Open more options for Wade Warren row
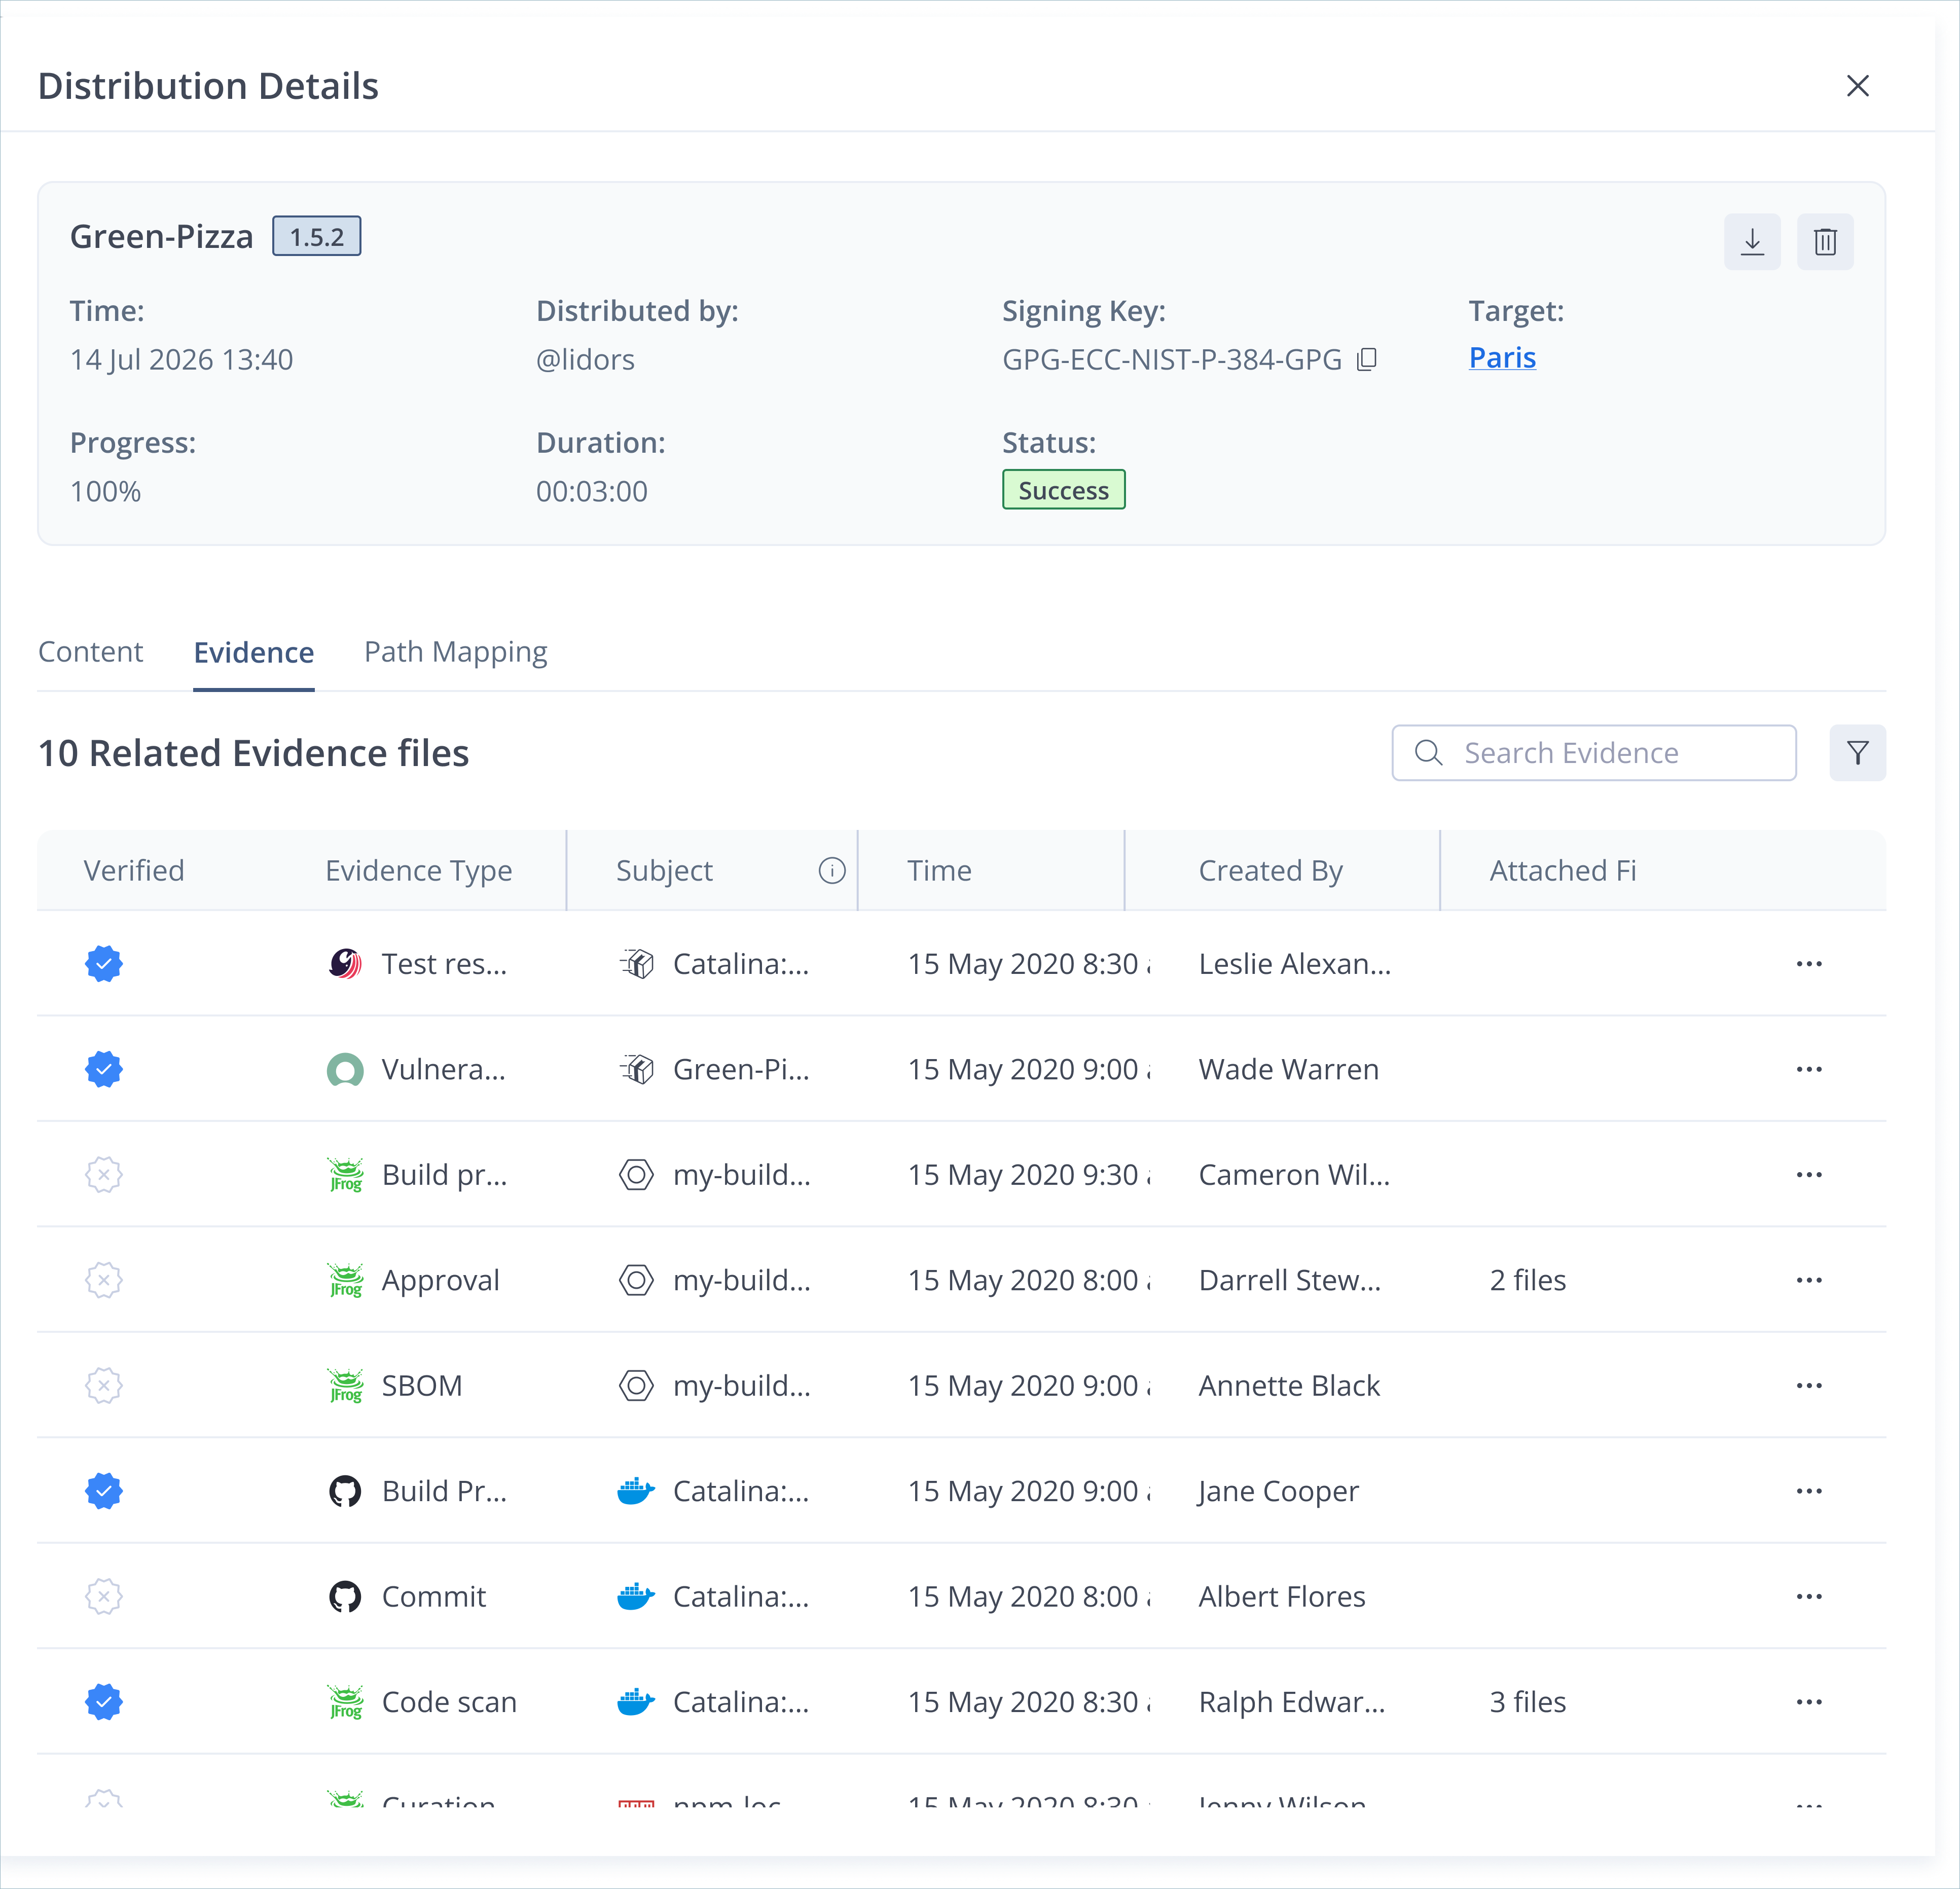 click(x=1809, y=1069)
